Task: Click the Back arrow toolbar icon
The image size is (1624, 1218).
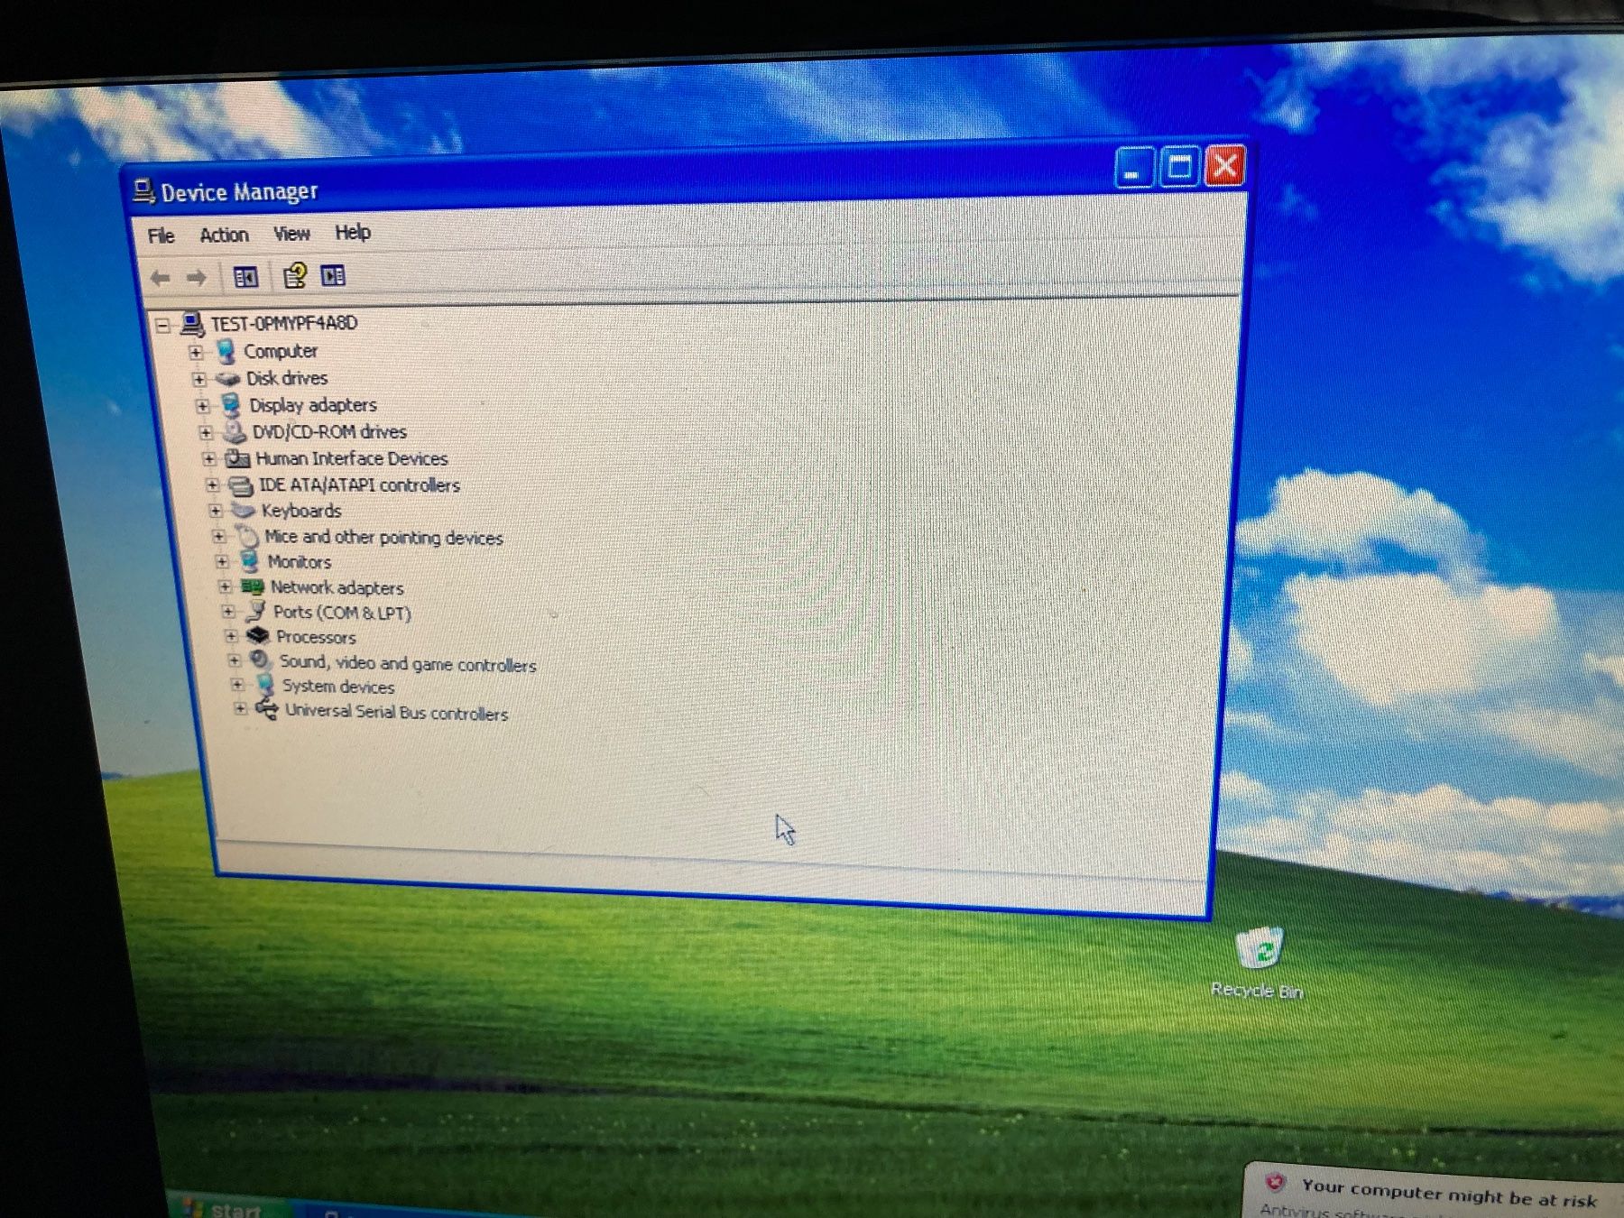Action: (161, 278)
